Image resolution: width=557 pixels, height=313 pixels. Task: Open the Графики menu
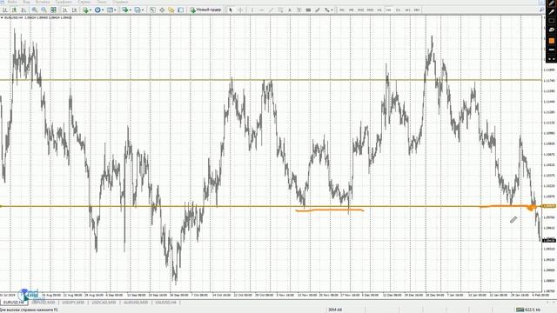(64, 2)
